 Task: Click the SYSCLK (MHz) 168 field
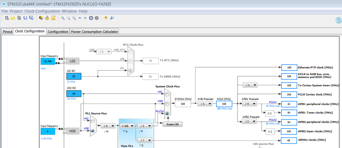[183, 104]
